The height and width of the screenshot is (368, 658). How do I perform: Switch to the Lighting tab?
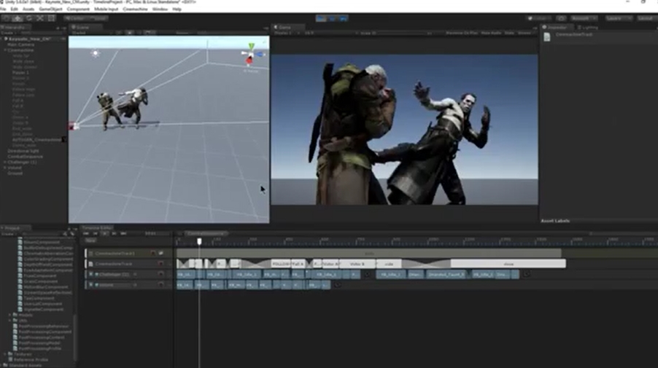(x=587, y=27)
